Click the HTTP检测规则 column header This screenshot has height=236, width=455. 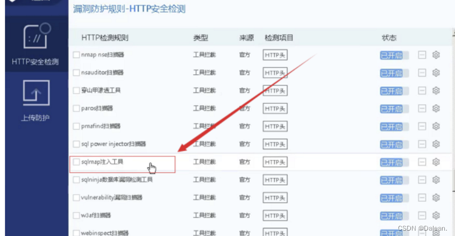pyautogui.click(x=105, y=38)
